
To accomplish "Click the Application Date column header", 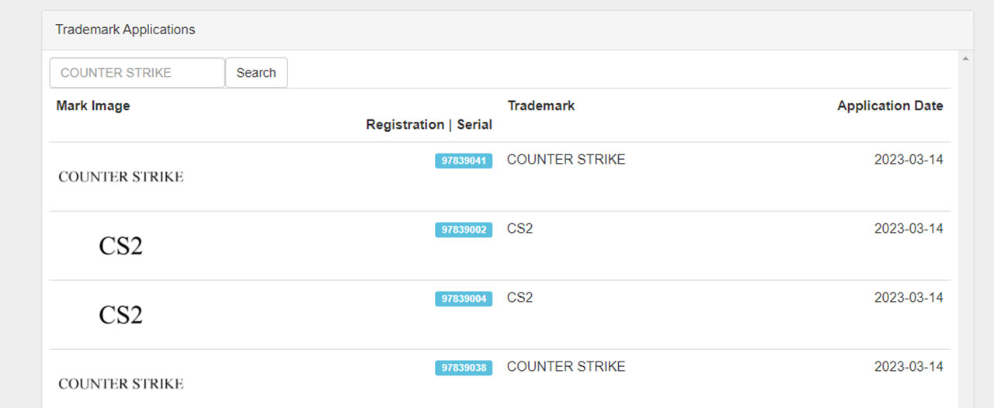I will 890,106.
